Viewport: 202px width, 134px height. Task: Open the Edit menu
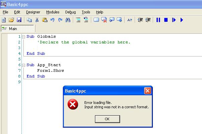coord(17,12)
